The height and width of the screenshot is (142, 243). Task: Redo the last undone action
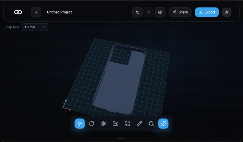(x=149, y=12)
